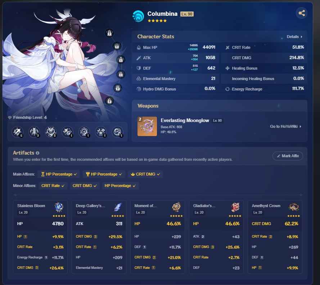
Task: Open the second talent icon showing level 9
Action: (x=34, y=132)
